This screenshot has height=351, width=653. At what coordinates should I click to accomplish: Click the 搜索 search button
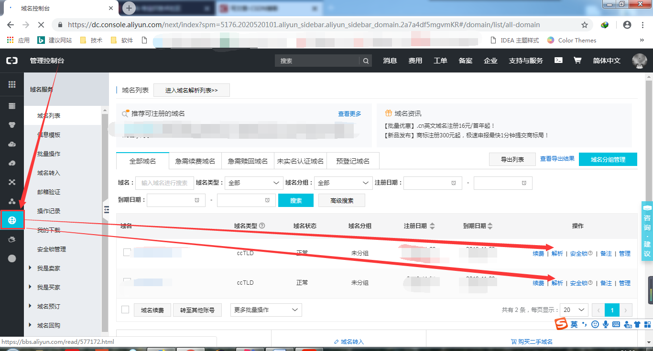[x=295, y=200]
